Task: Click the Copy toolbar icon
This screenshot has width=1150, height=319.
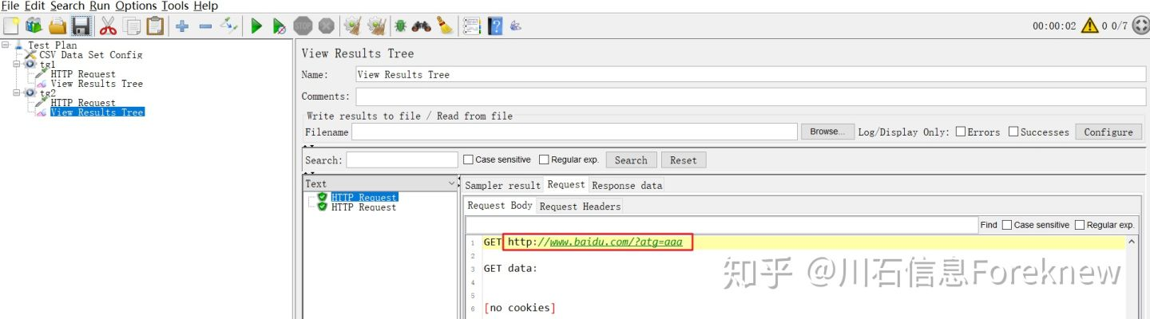Action: point(132,26)
